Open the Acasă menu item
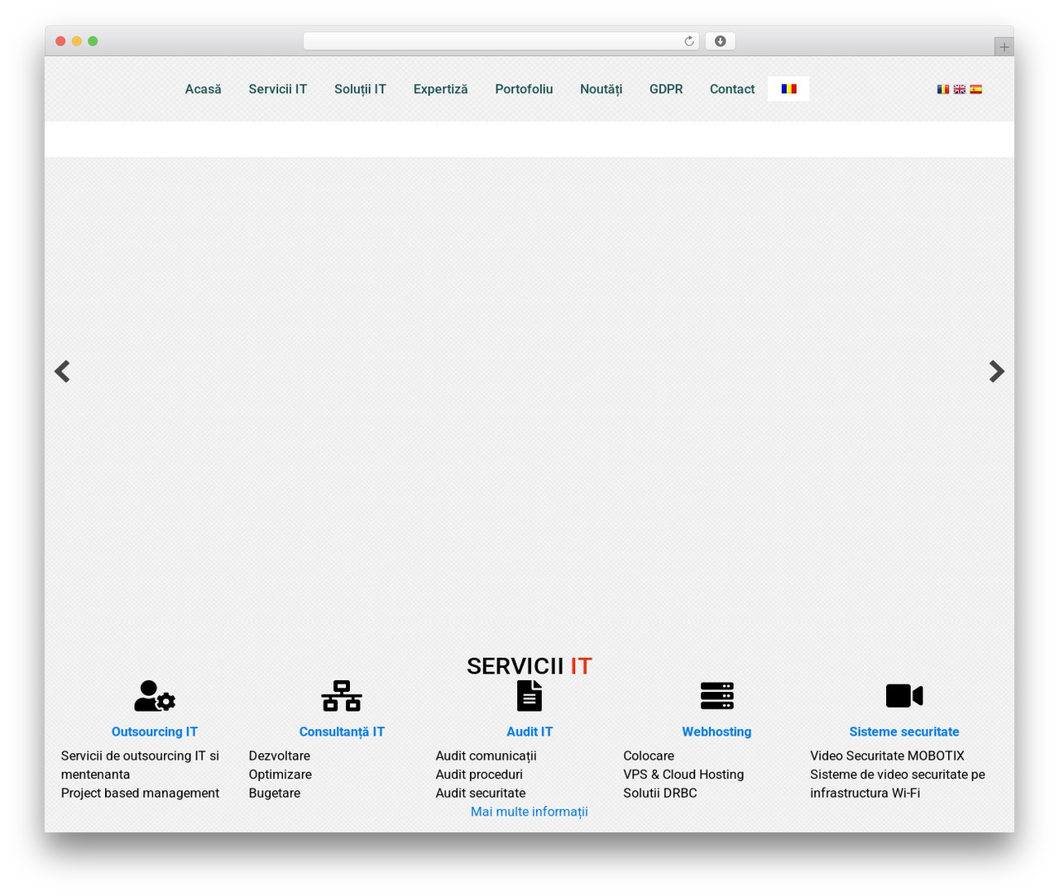 pyautogui.click(x=203, y=88)
